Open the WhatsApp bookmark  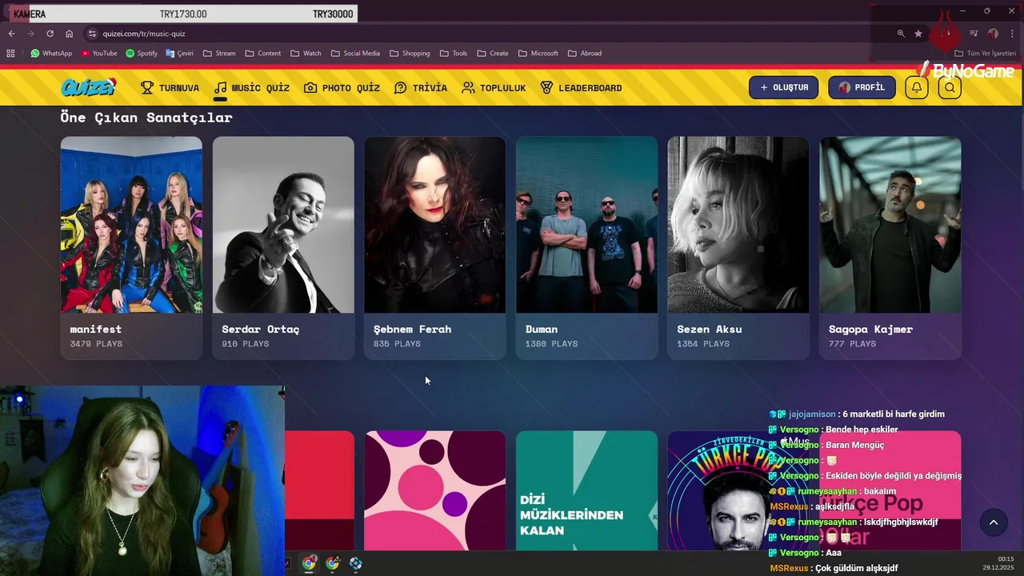coord(51,54)
